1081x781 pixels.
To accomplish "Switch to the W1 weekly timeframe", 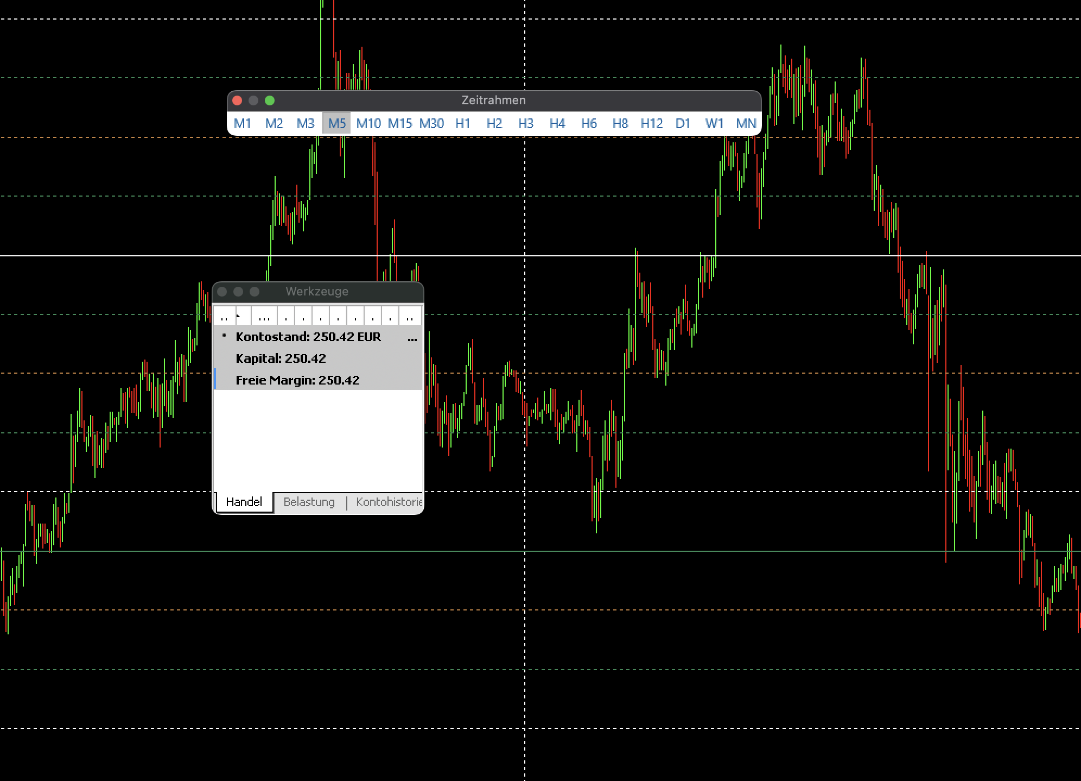I will [x=715, y=123].
